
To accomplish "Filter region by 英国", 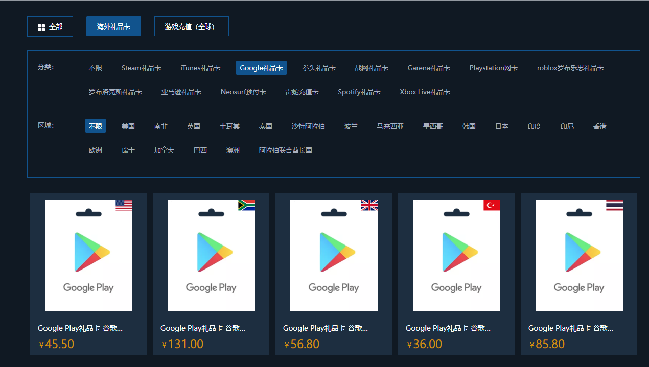I will tap(194, 126).
